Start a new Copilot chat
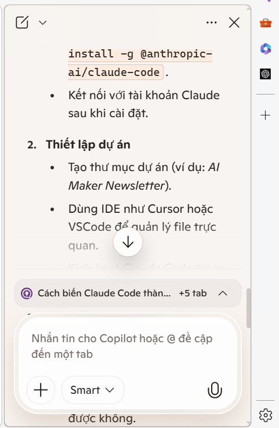Viewport: 279px width, 428px height. click(22, 23)
